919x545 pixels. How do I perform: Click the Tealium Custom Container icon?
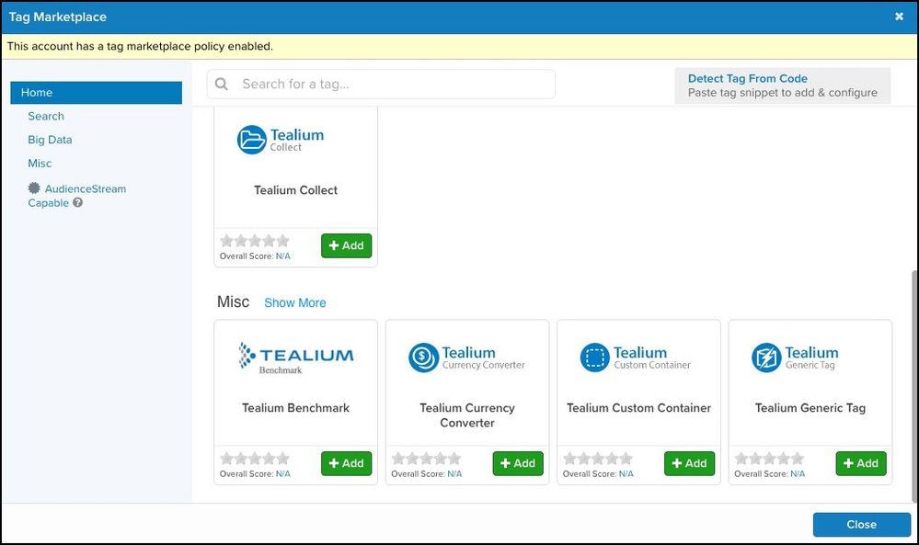[595, 358]
